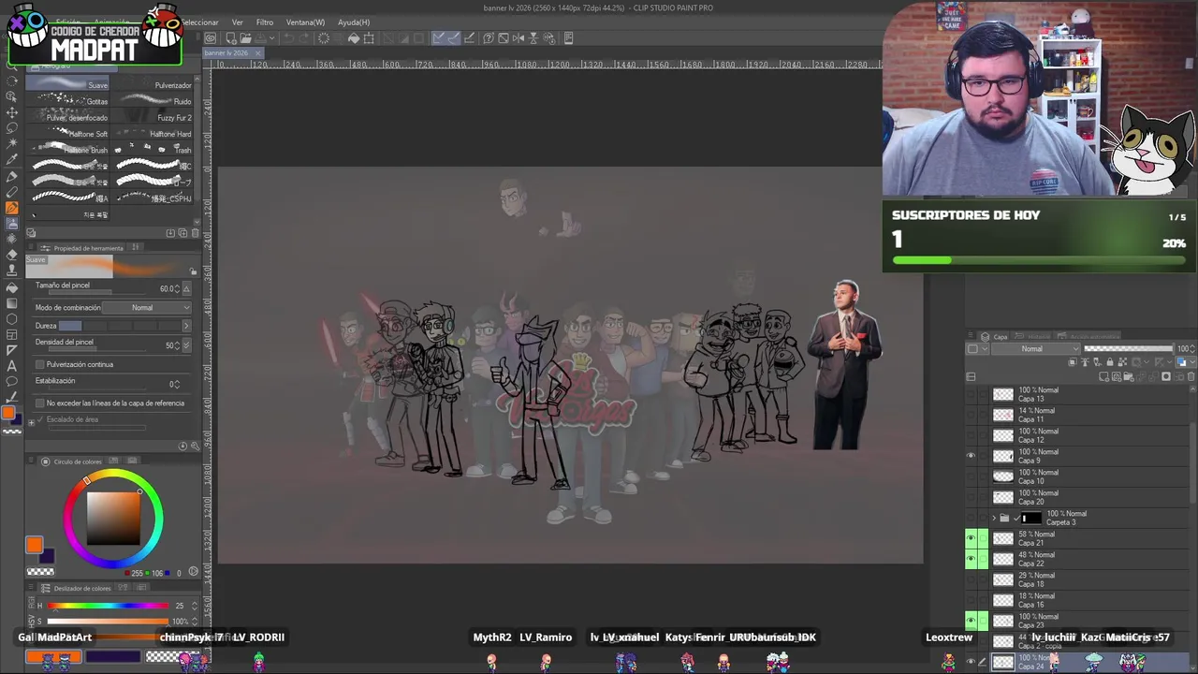
Task: Hide Capa 9 with eye icon
Action: 971,456
